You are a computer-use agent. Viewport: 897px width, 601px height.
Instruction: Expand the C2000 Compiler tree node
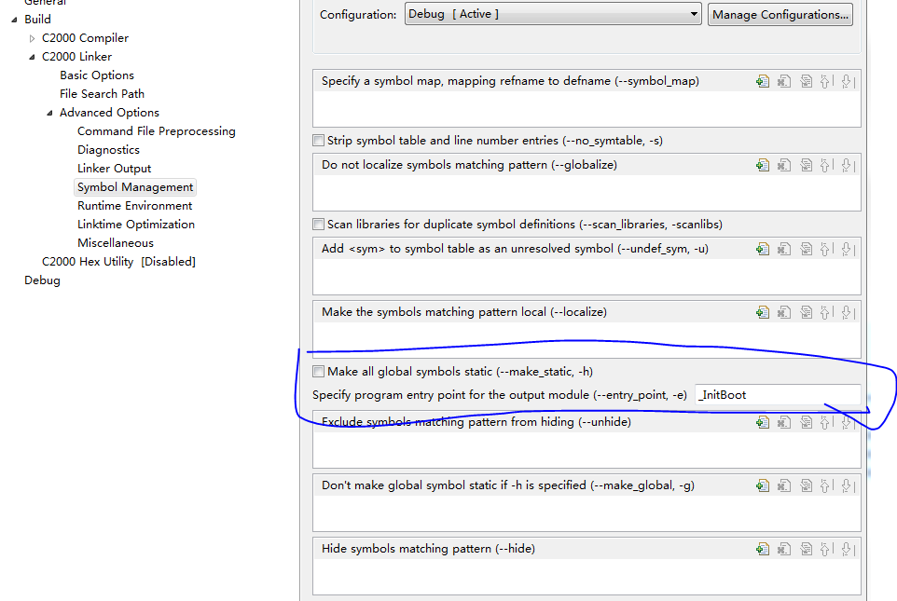click(33, 38)
